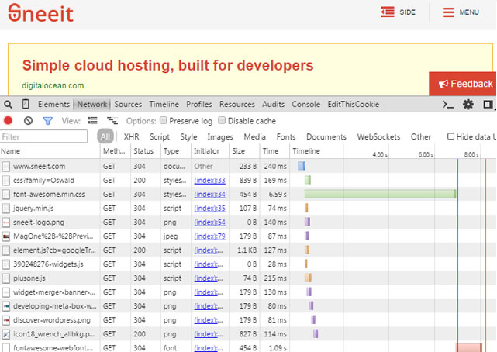Check the Hide data URLs box
Screen dimensions: 497x352
point(450,136)
